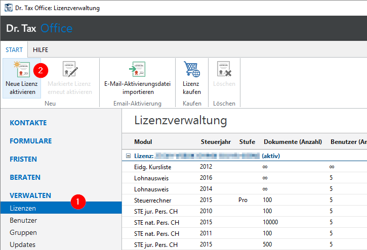Screen dimensions: 367x250
Task: Open the BERATEN navigation section
Action: point(25,177)
